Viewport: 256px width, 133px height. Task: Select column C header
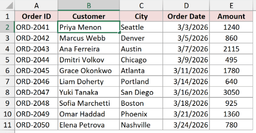(141, 6)
